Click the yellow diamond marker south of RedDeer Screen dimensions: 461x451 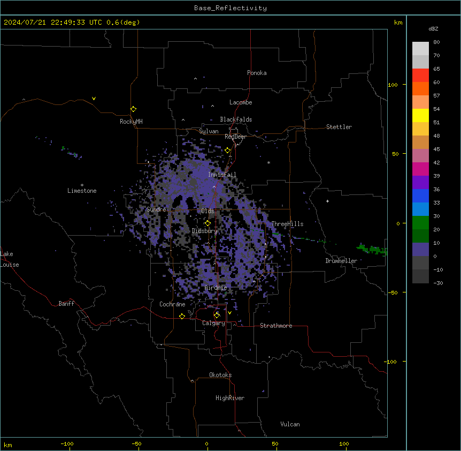tap(227, 151)
